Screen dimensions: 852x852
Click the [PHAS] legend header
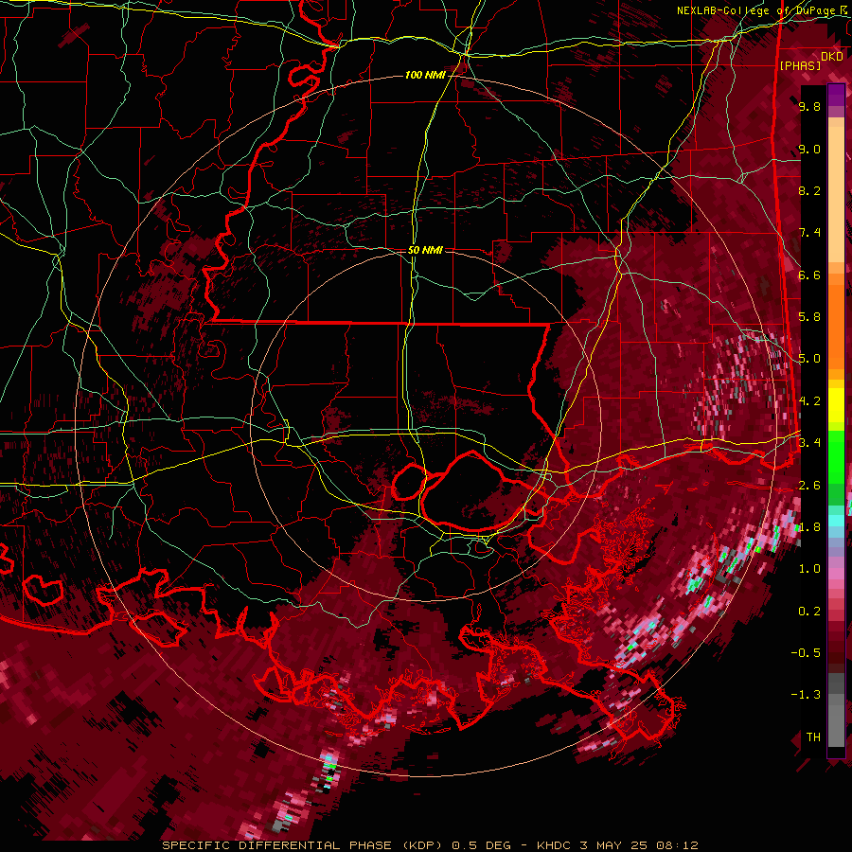click(x=800, y=65)
